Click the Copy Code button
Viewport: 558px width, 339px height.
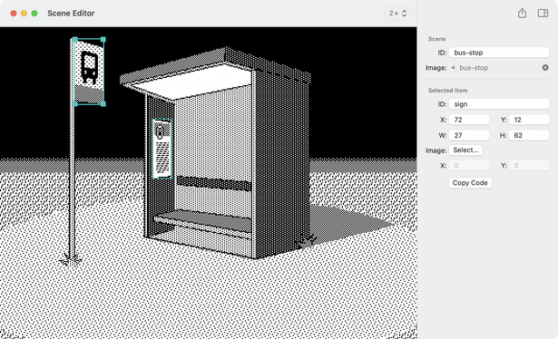470,183
